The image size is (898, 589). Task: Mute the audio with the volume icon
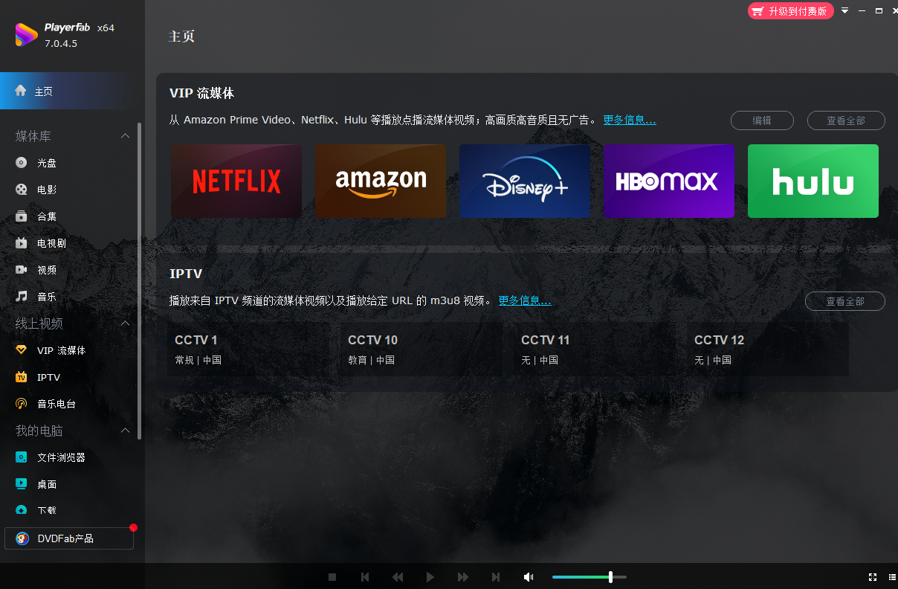pyautogui.click(x=529, y=577)
